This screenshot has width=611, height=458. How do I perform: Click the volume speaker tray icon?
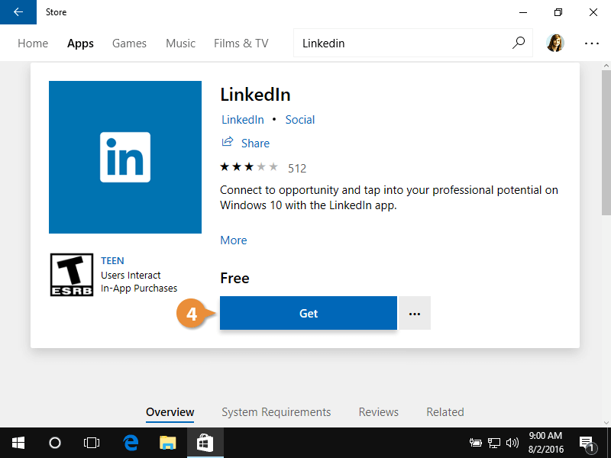[512, 443]
